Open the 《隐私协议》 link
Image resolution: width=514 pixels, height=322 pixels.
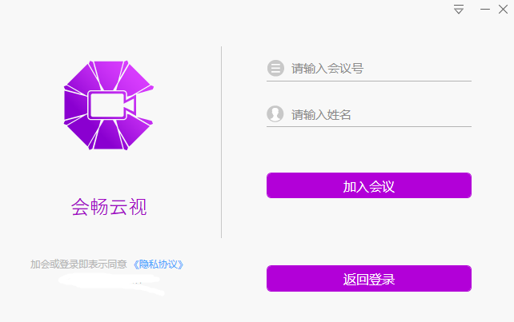[159, 264]
